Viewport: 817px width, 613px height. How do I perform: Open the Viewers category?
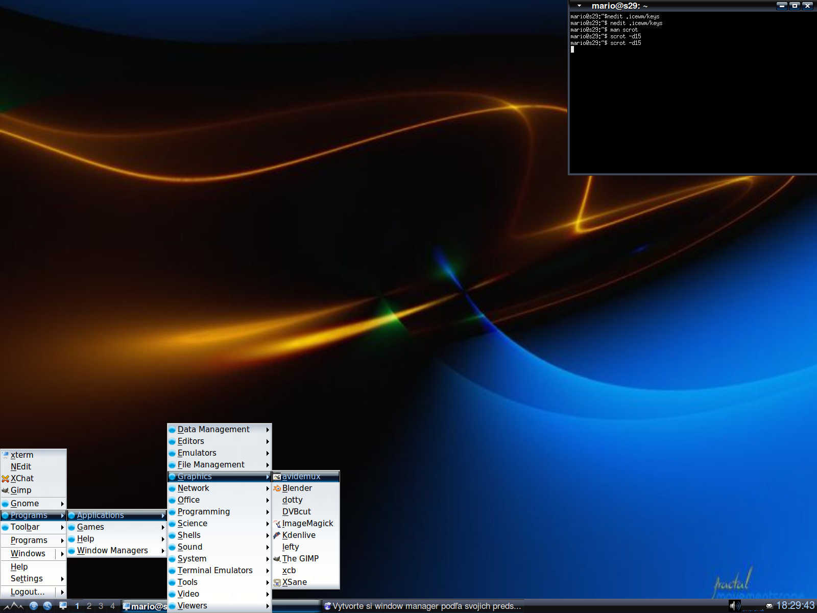[x=220, y=605]
